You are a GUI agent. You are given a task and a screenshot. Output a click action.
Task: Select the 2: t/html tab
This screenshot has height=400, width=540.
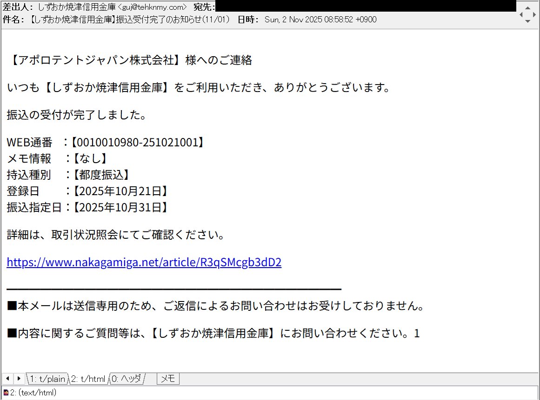(x=88, y=379)
